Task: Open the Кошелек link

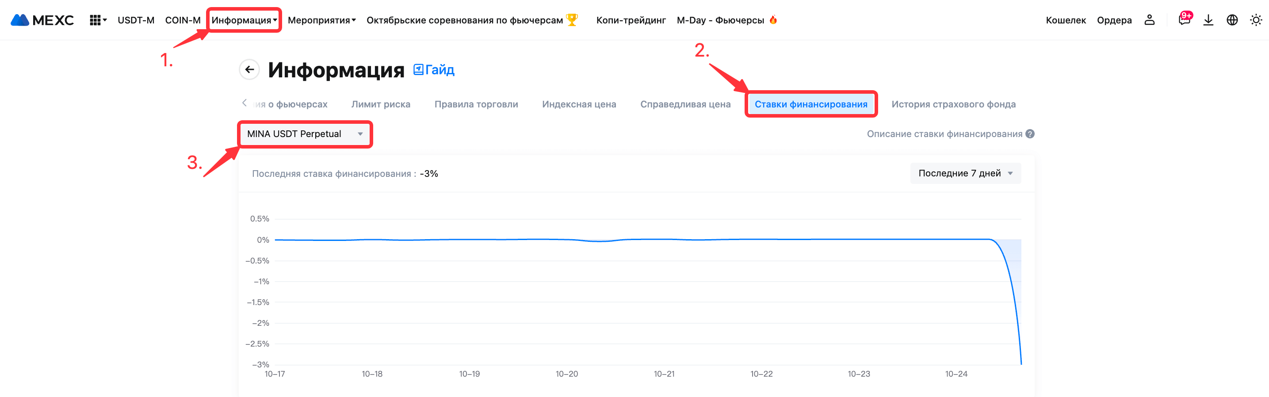Action: coord(1066,20)
